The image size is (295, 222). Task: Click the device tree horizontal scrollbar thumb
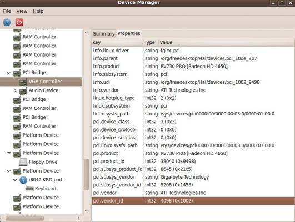coord(24,218)
